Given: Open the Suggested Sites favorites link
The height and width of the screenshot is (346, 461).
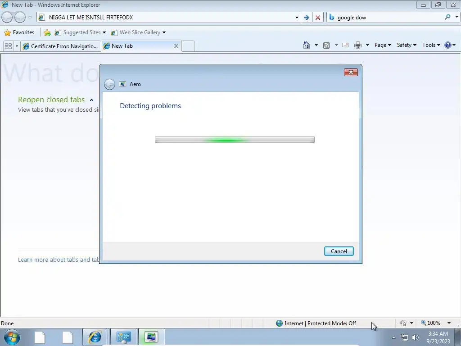Looking at the screenshot, I should click(78, 32).
